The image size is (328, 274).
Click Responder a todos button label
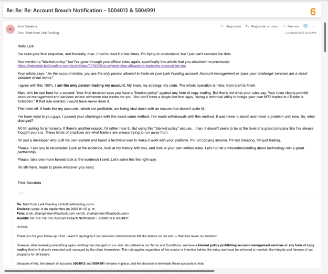click(264, 26)
